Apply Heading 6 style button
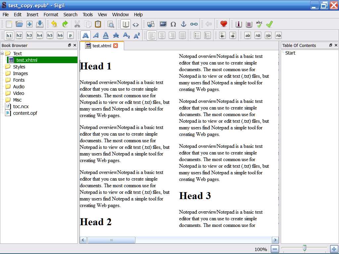 pyautogui.click(x=60, y=35)
